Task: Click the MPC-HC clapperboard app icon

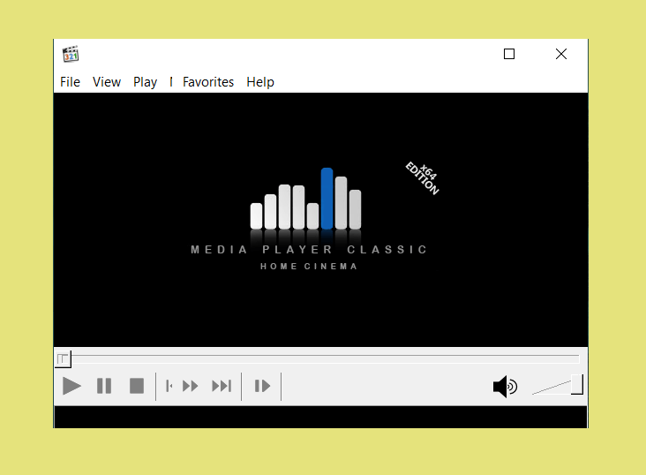Action: coord(71,54)
